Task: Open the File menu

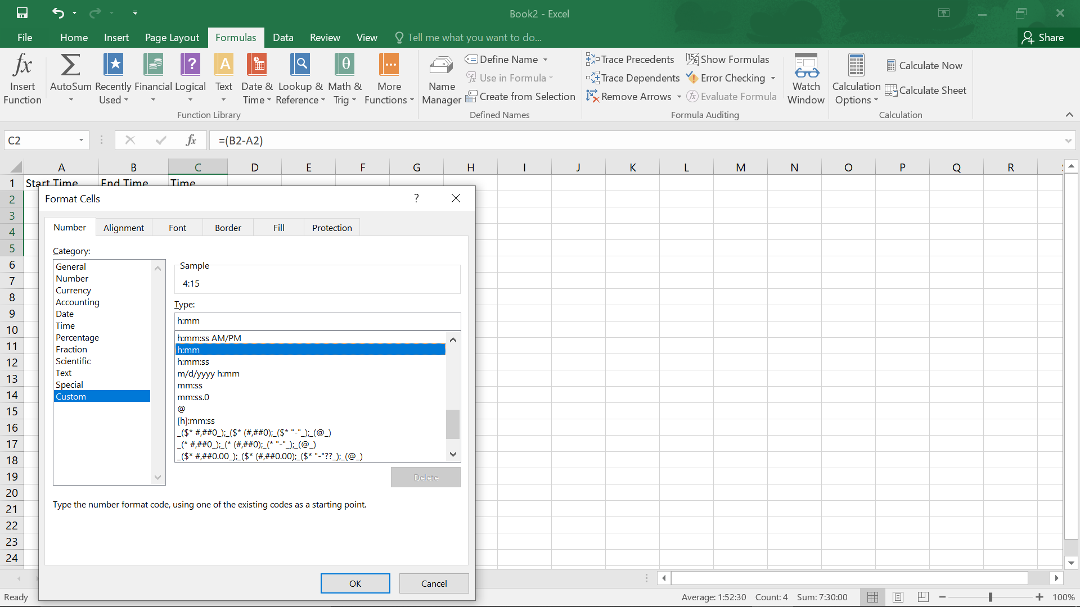Action: [x=25, y=37]
